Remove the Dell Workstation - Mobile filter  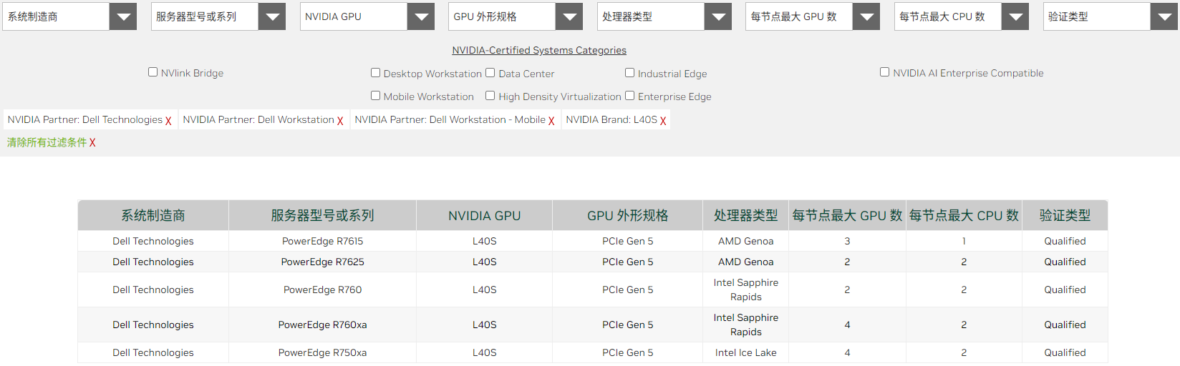coord(551,121)
